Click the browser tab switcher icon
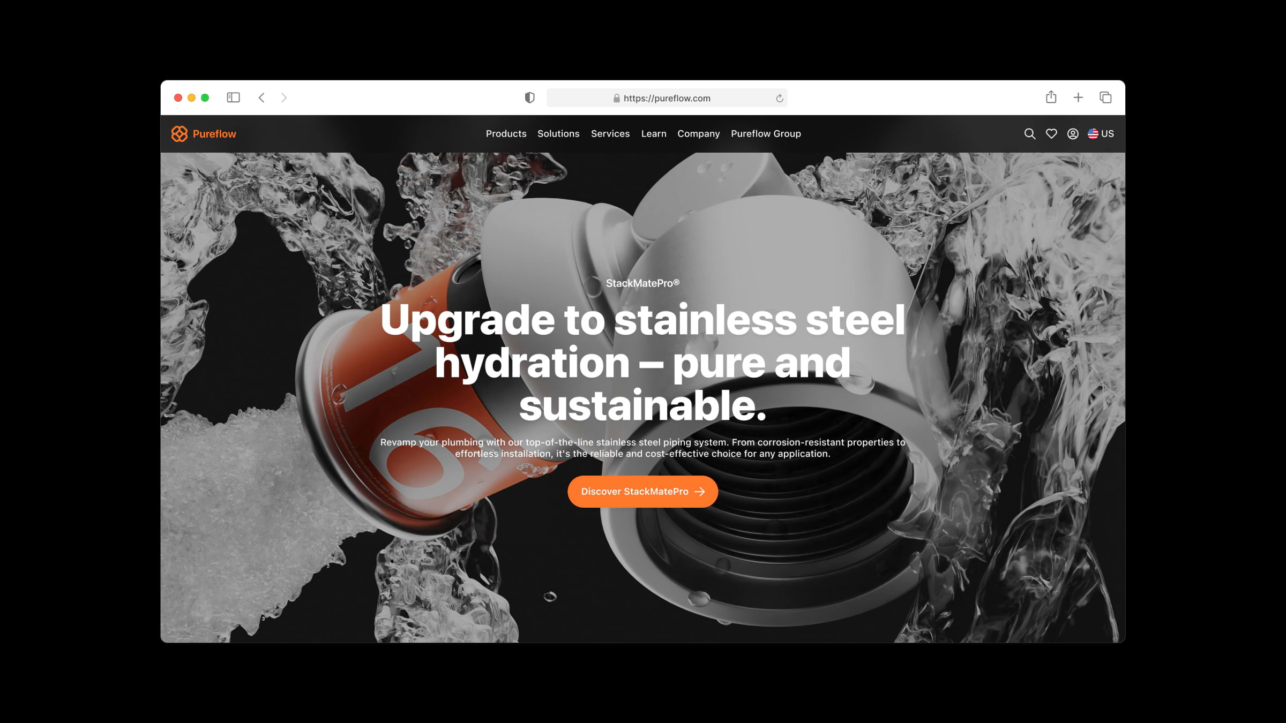 tap(1106, 97)
